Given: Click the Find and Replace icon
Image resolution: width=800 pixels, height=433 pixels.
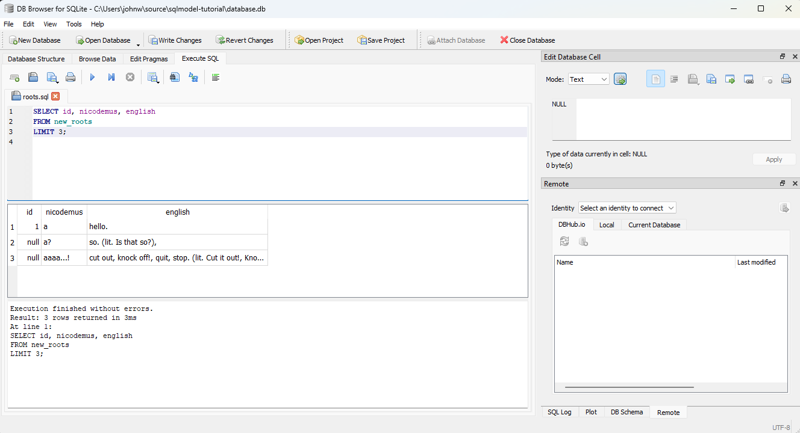Looking at the screenshot, I should point(193,77).
